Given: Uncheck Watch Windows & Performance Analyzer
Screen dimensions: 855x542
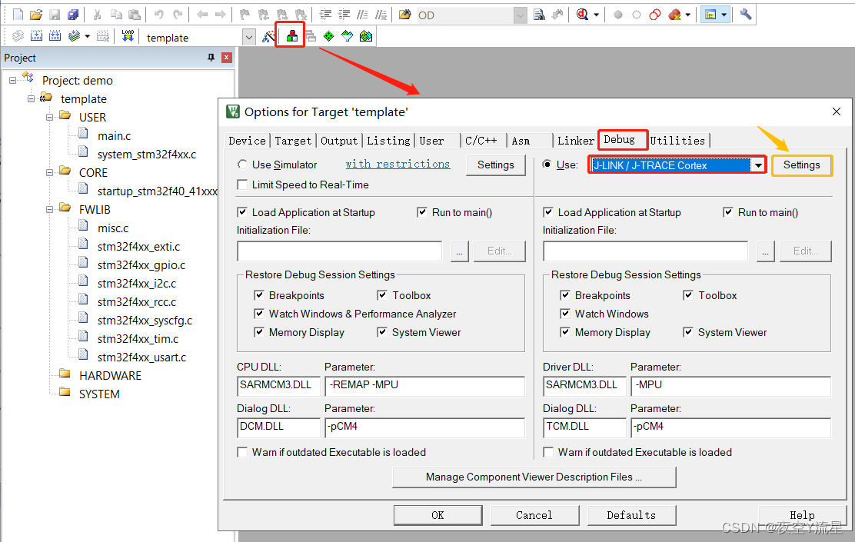Looking at the screenshot, I should tap(259, 314).
